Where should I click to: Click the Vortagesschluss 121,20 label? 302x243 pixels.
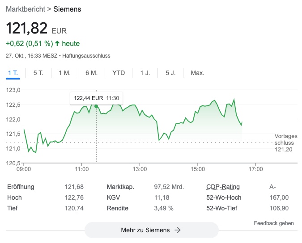pyautogui.click(x=286, y=142)
